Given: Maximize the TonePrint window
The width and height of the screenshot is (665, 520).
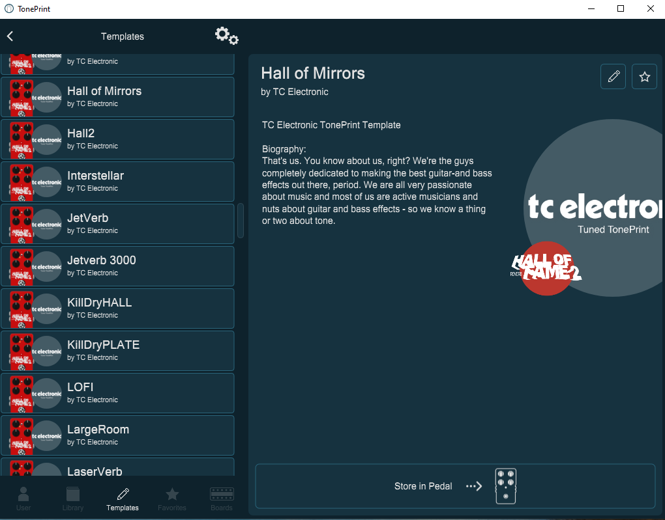Looking at the screenshot, I should [621, 9].
